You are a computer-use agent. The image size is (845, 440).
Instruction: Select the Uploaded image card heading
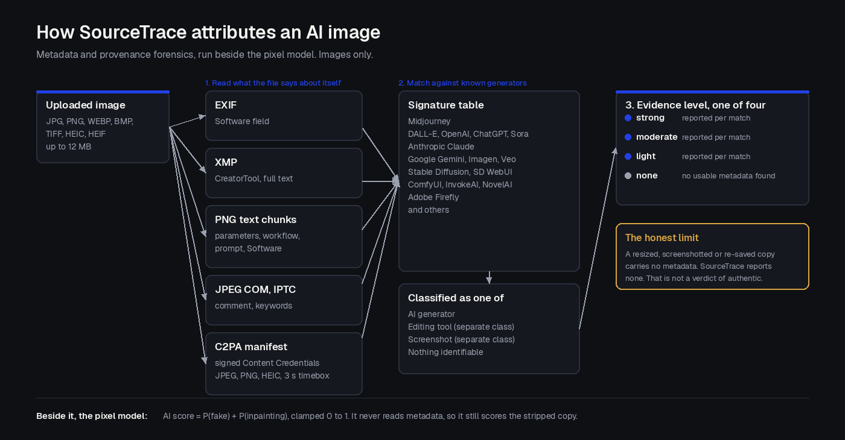86,105
